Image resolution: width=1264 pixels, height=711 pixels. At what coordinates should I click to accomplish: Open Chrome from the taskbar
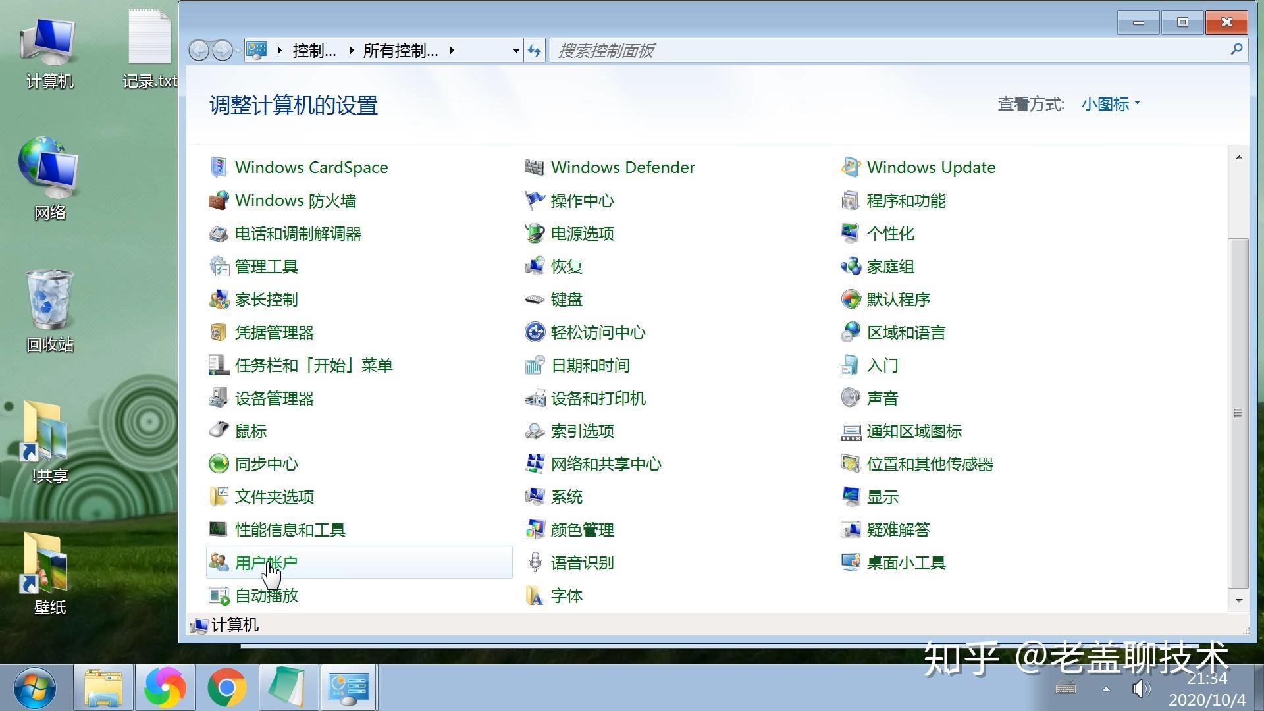pos(226,687)
